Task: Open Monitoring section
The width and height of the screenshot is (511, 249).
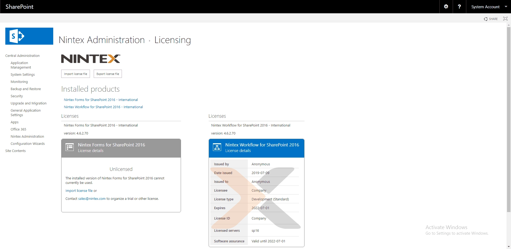Action: pyautogui.click(x=19, y=82)
